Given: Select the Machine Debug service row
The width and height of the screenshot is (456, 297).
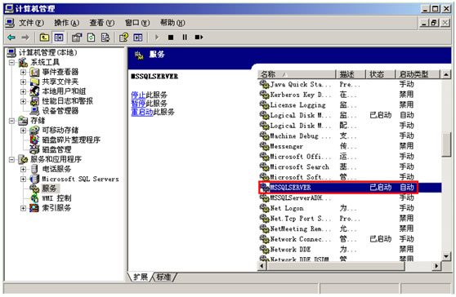Looking at the screenshot, I should [x=350, y=136].
